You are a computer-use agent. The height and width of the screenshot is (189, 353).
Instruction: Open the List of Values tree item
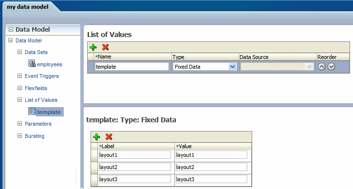point(41,100)
